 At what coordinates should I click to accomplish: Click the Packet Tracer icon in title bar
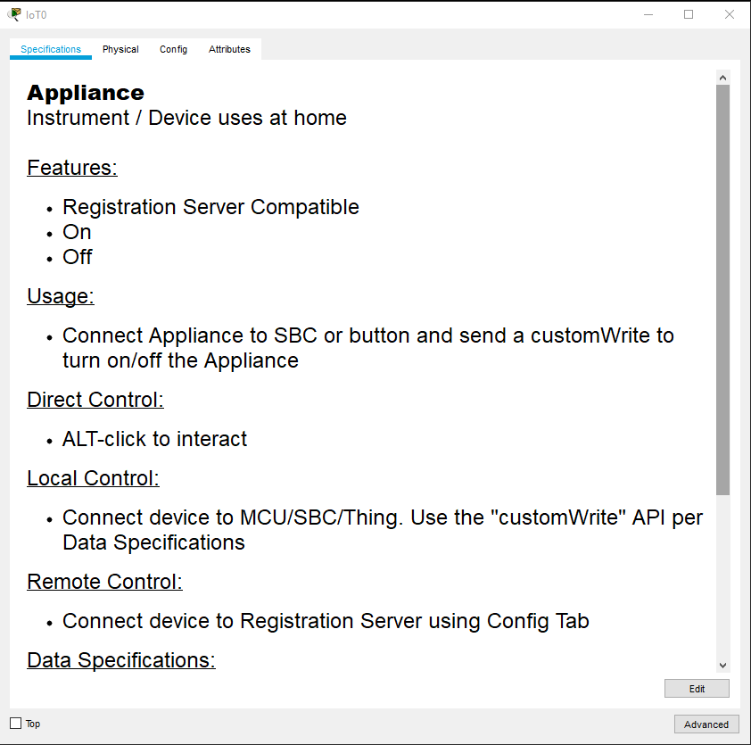[x=14, y=14]
